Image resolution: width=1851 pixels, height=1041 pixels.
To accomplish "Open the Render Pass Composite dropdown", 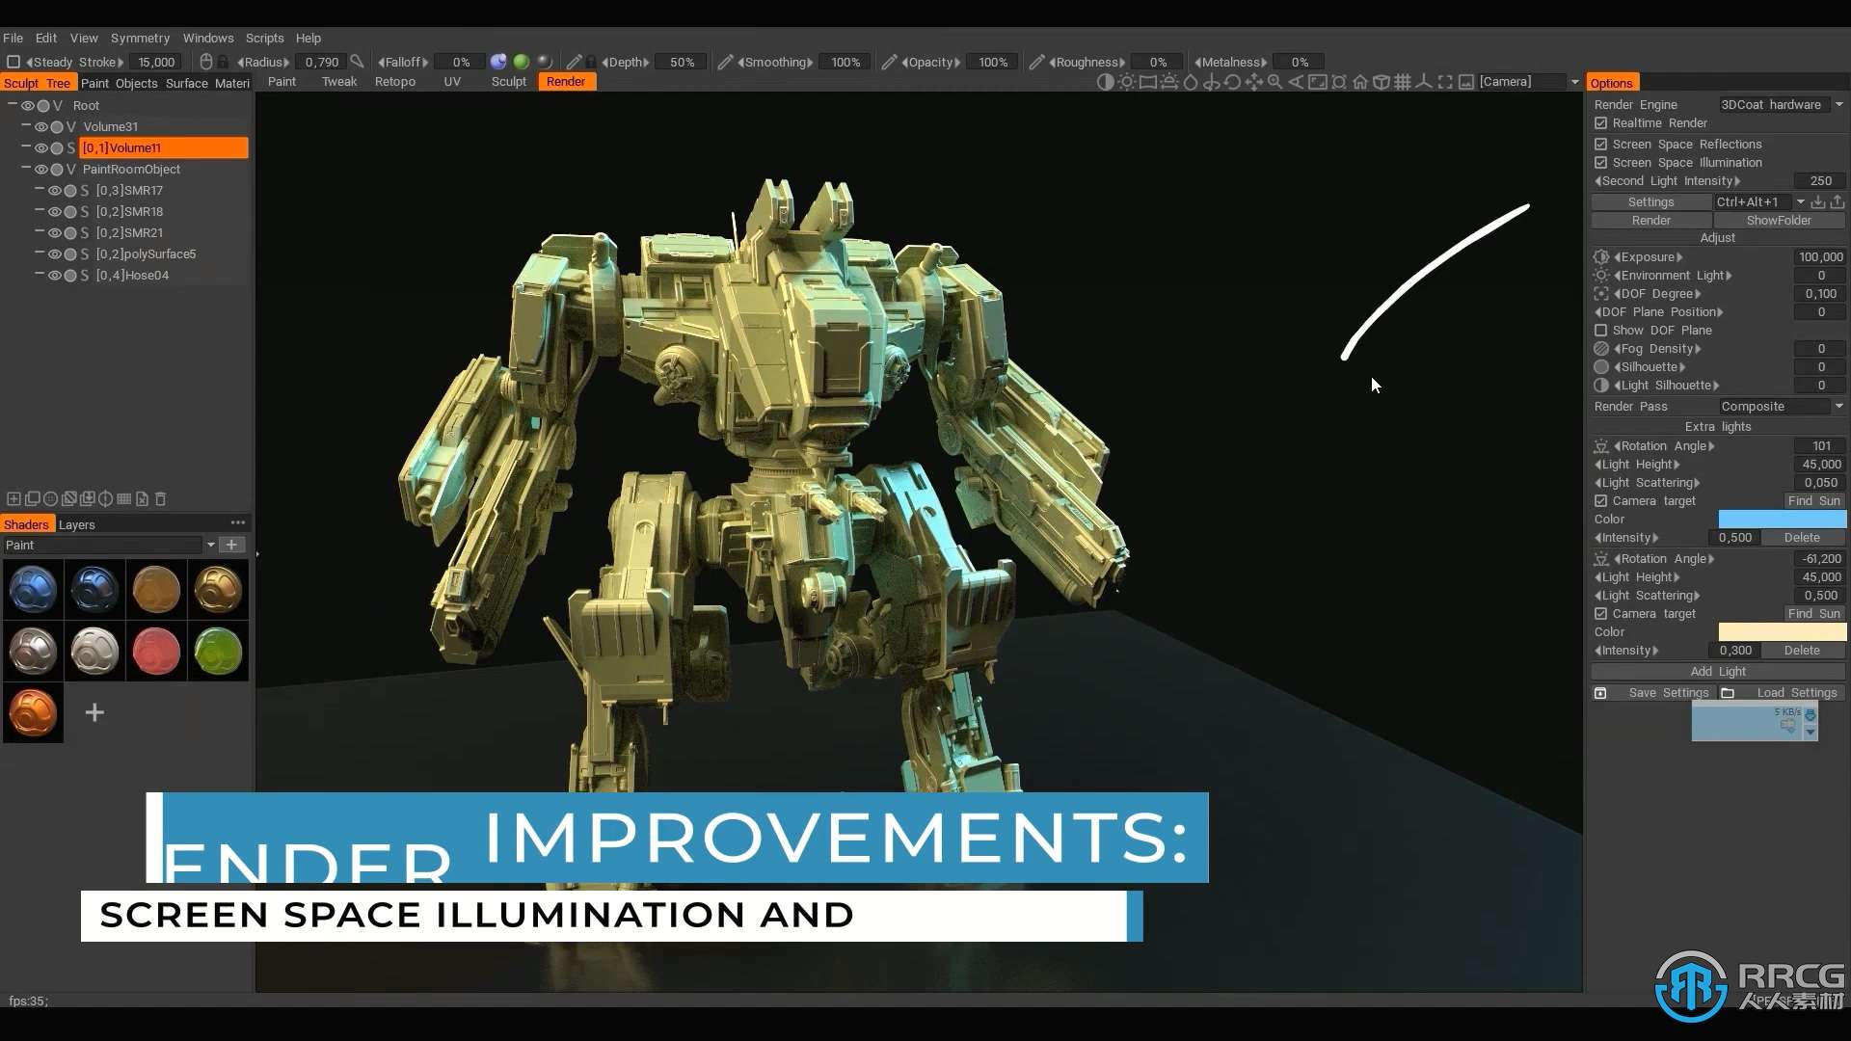I will 1782,407.
